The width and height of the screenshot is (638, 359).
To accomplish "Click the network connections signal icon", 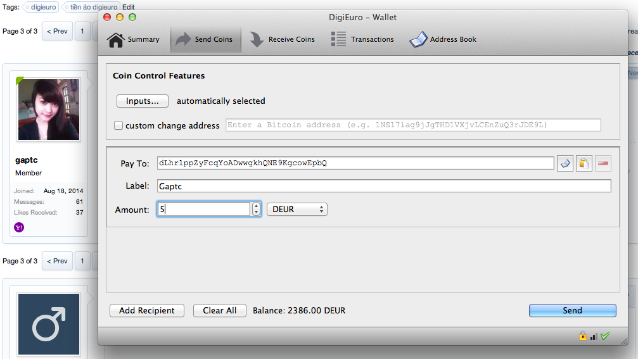I will [x=594, y=336].
